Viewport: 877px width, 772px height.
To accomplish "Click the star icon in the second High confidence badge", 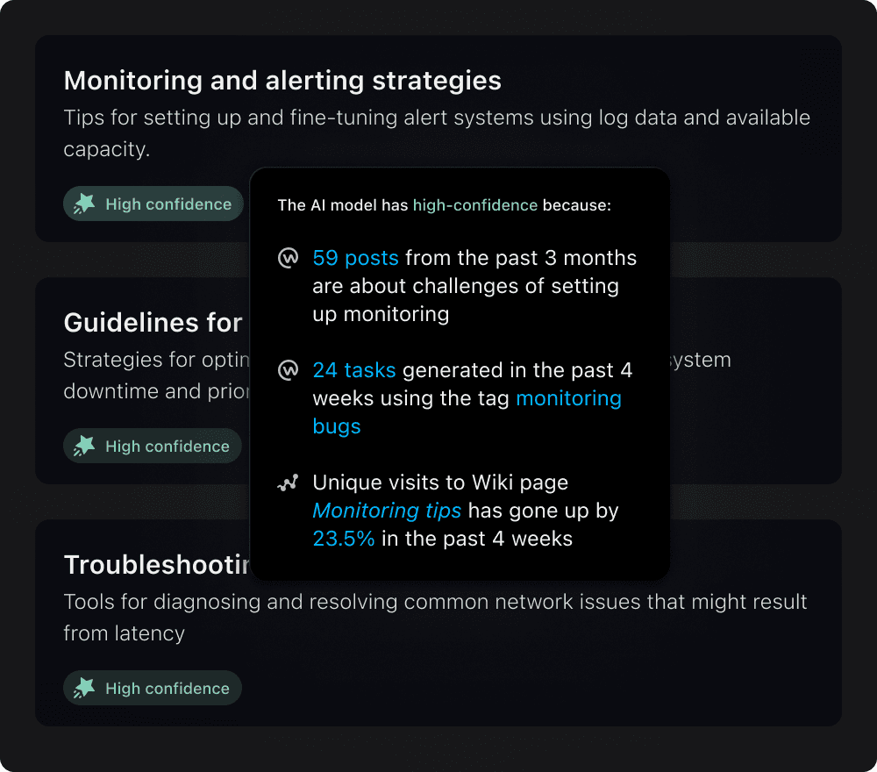I will [84, 446].
